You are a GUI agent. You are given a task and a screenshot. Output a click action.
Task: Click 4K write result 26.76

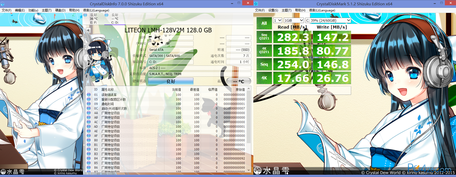332,78
